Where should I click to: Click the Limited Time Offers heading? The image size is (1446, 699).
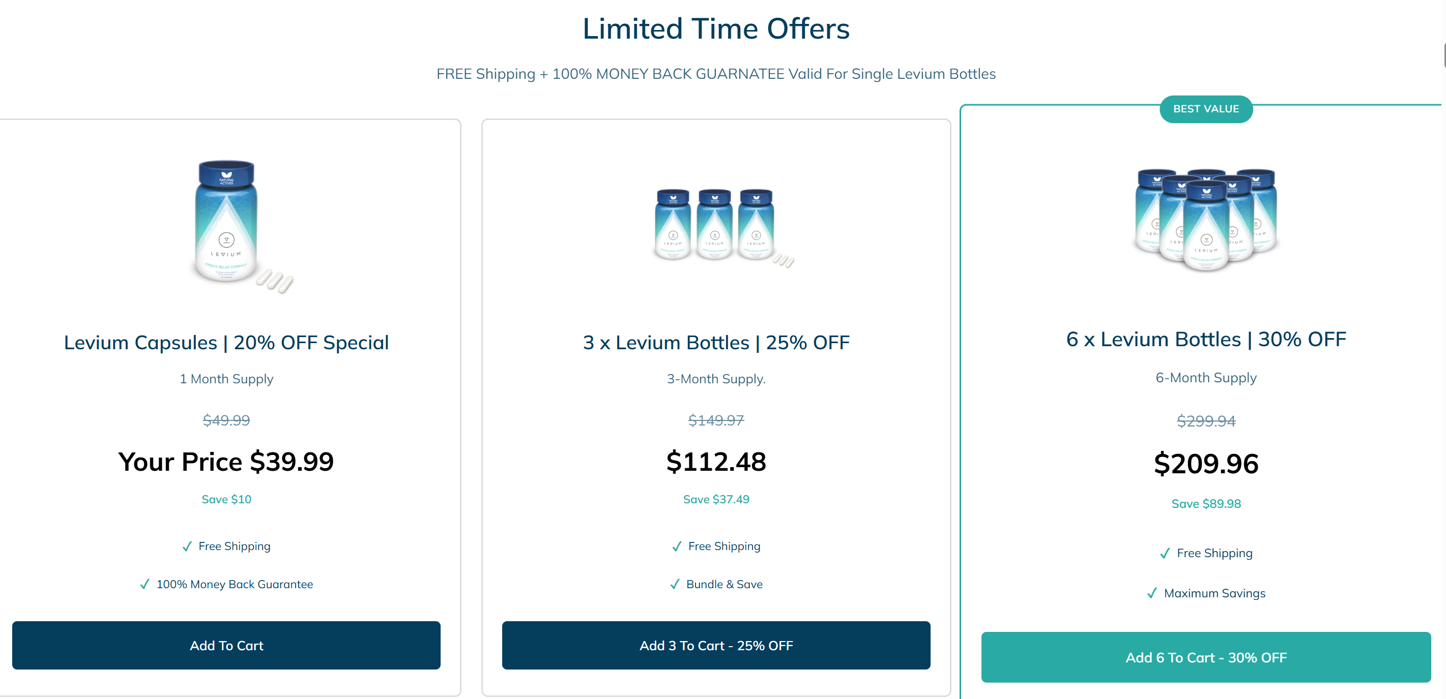pyautogui.click(x=716, y=28)
